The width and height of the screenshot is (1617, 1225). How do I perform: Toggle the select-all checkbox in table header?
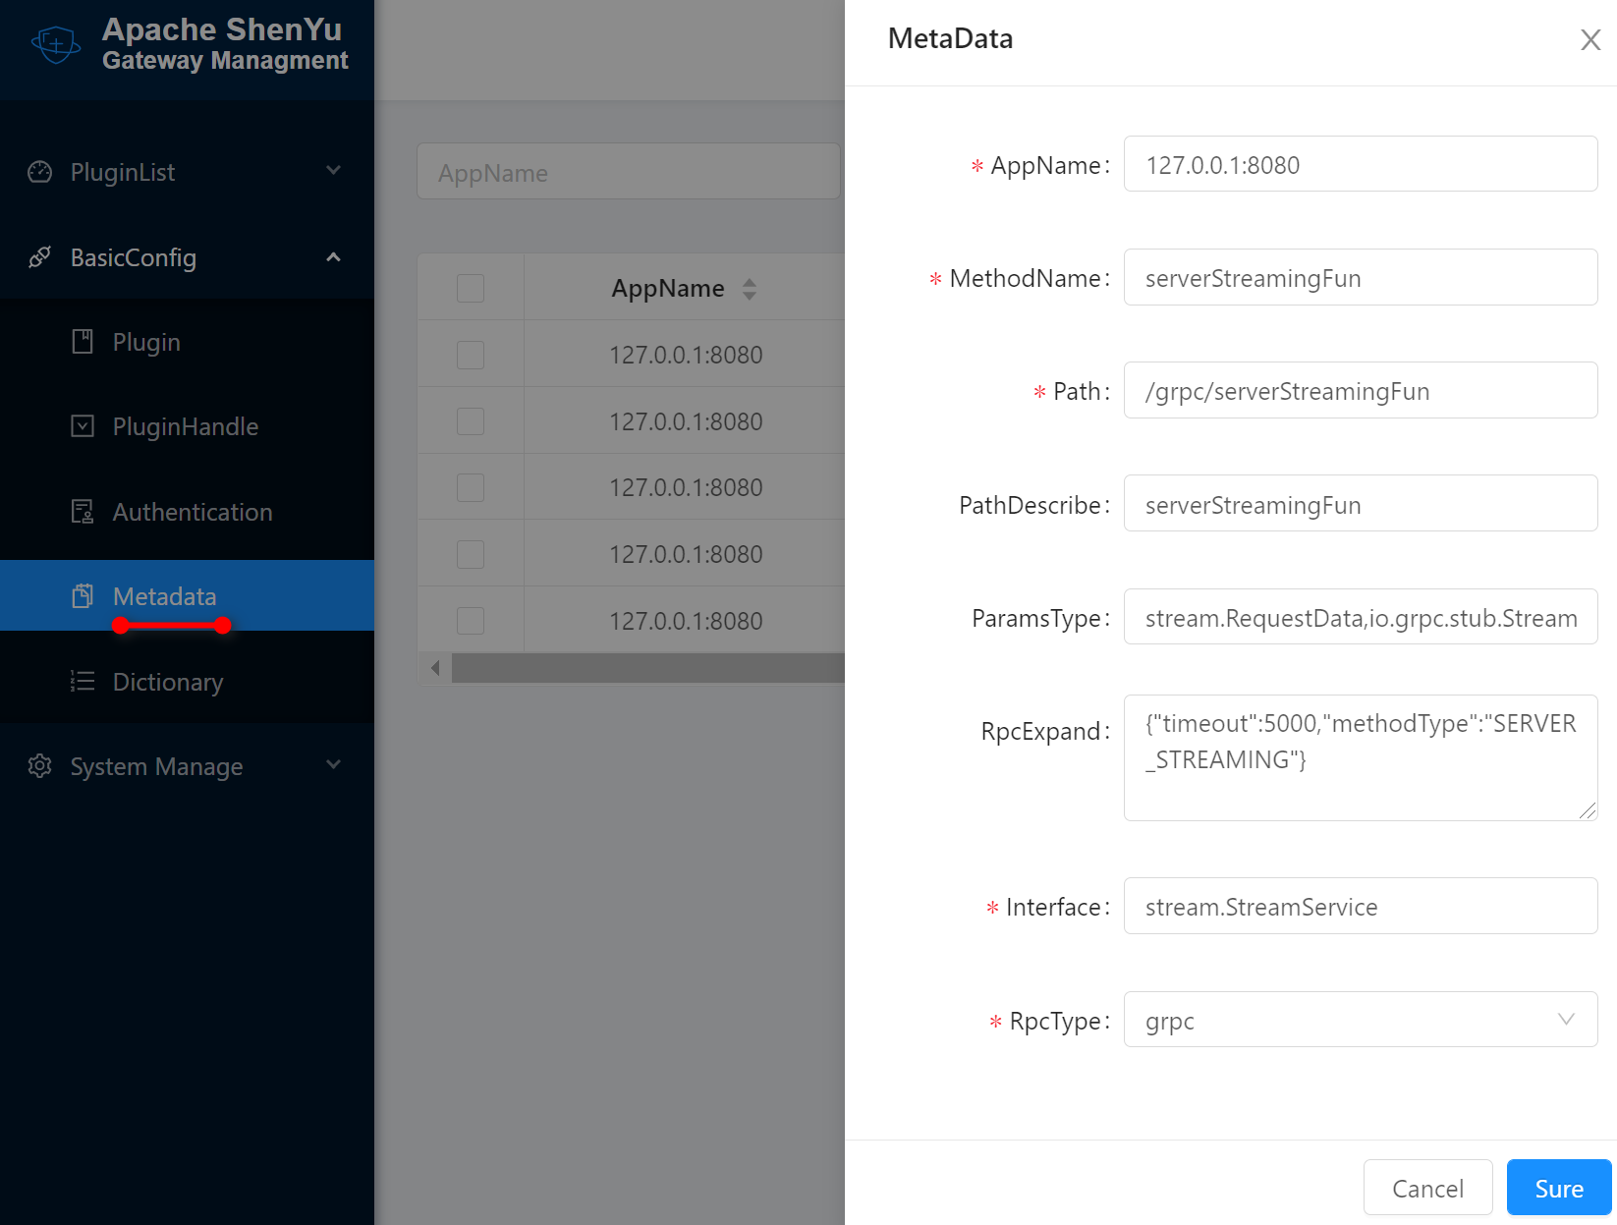point(471,288)
